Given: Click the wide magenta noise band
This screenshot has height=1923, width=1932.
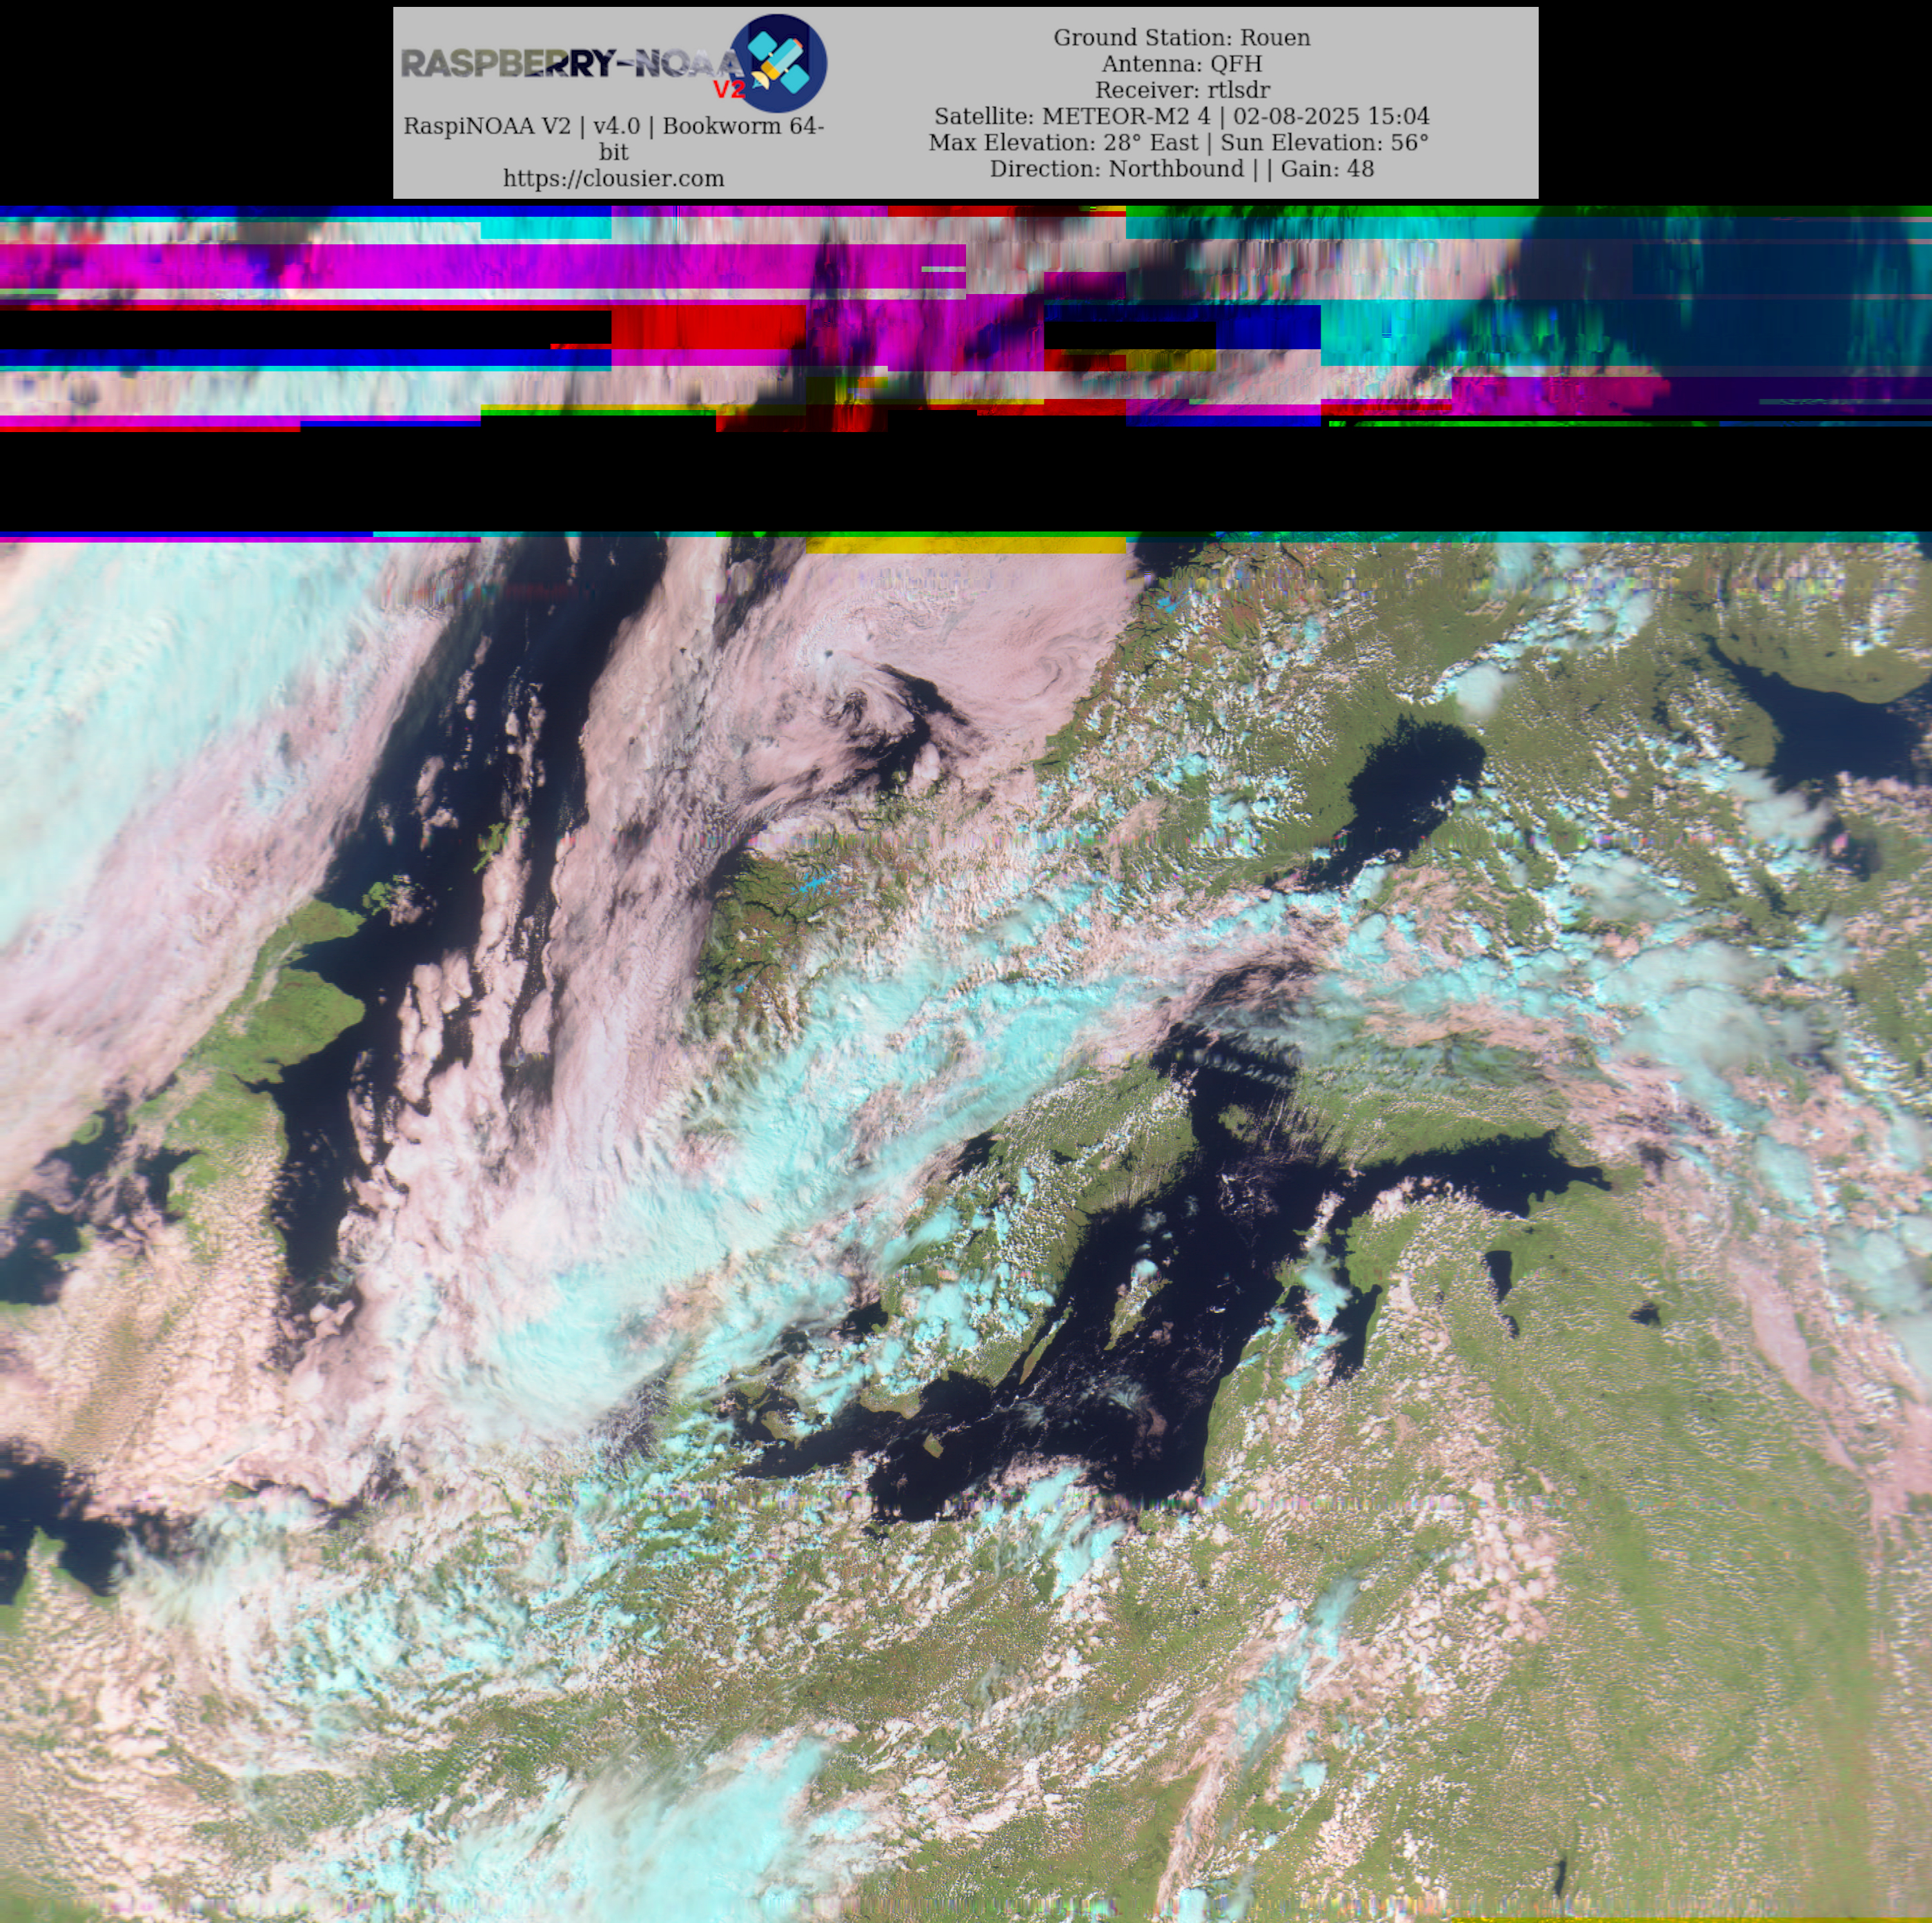Looking at the screenshot, I should 480,266.
